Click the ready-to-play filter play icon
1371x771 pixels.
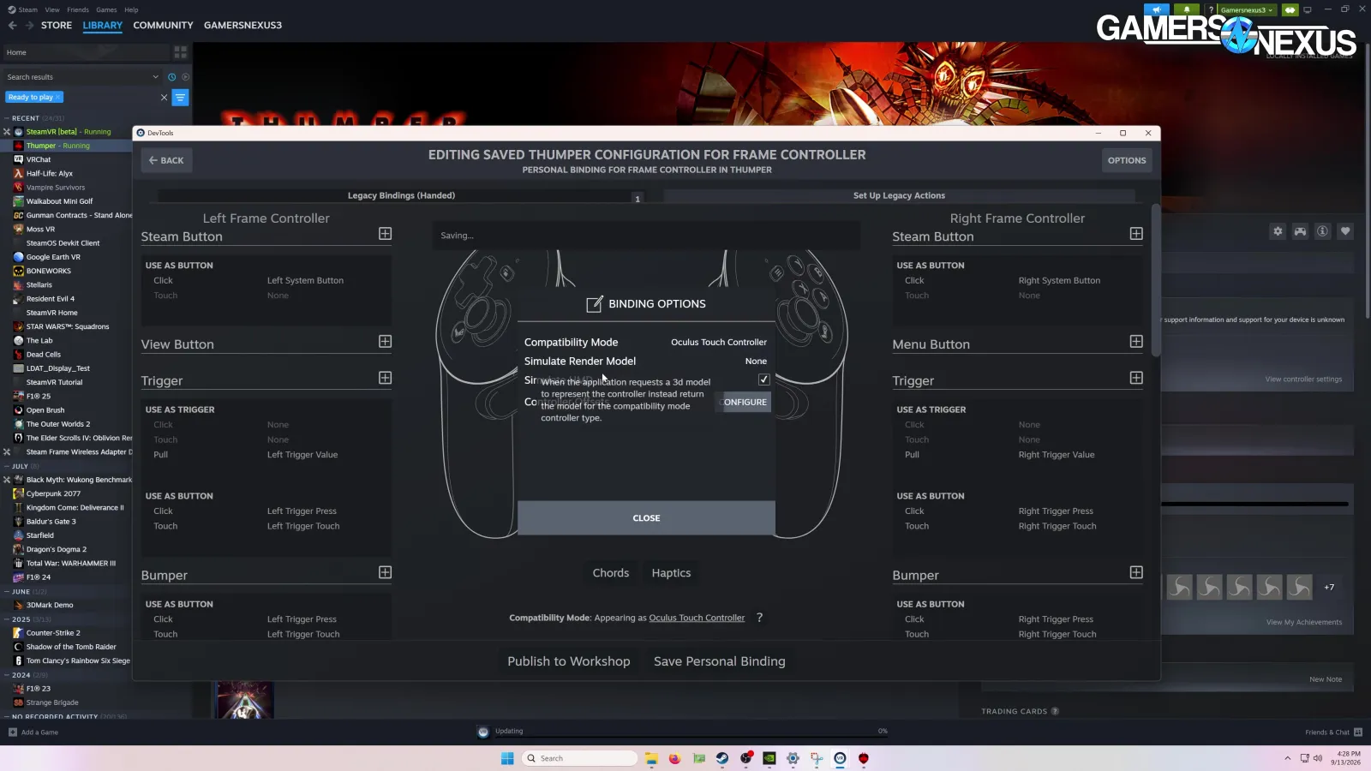coord(185,77)
